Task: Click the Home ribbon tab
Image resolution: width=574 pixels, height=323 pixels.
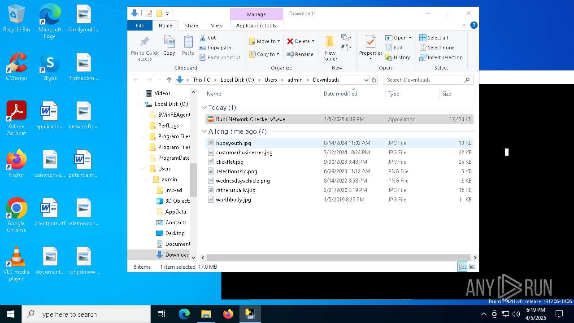Action: (x=165, y=26)
